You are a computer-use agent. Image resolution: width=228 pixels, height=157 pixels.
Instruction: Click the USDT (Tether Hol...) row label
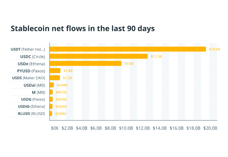coord(28,49)
